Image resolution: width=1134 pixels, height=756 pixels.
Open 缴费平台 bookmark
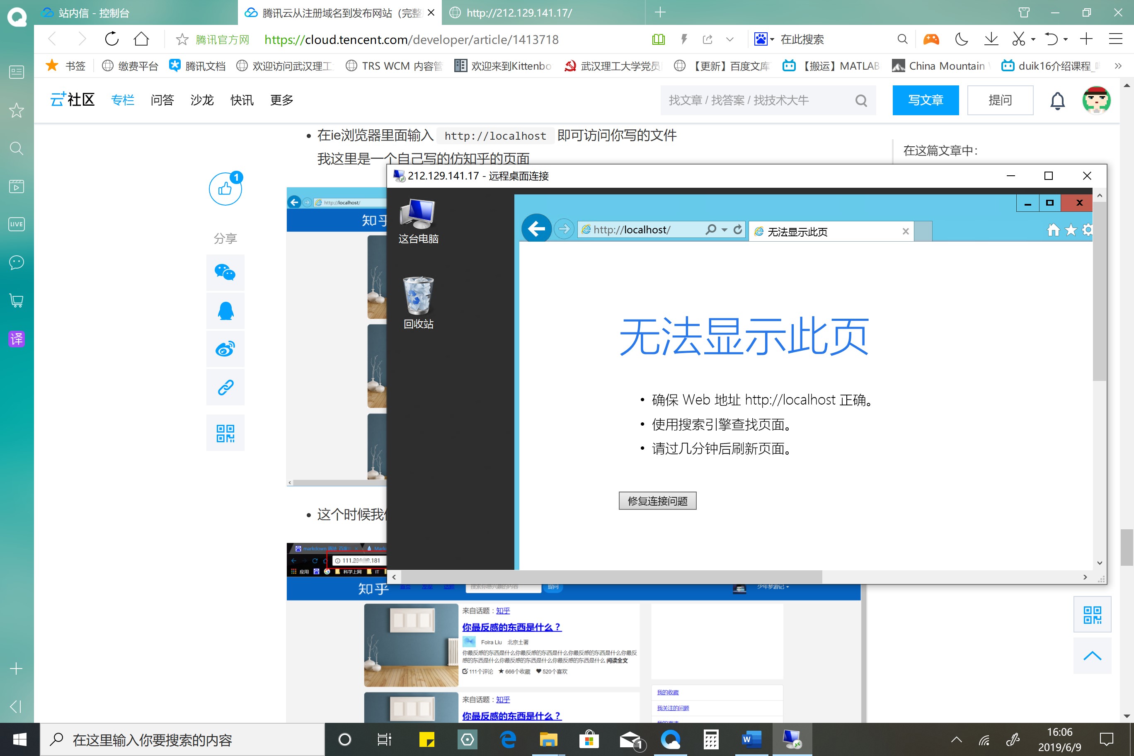pyautogui.click(x=130, y=66)
